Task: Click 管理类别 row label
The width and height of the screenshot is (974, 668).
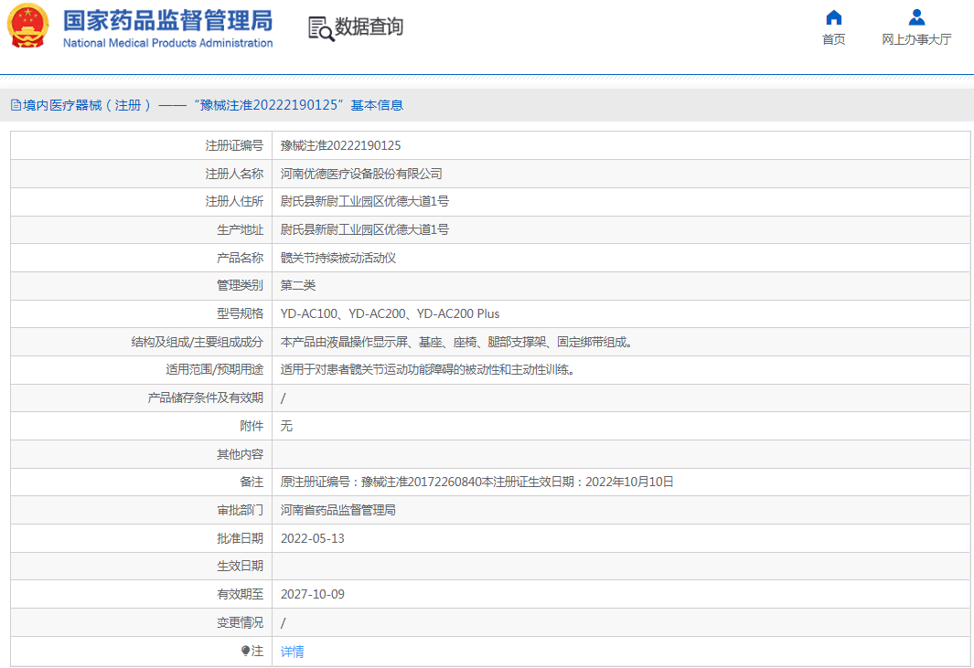Action: 240,286
